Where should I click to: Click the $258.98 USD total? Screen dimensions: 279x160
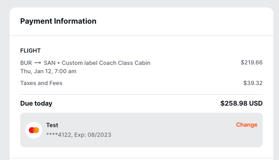[242, 103]
